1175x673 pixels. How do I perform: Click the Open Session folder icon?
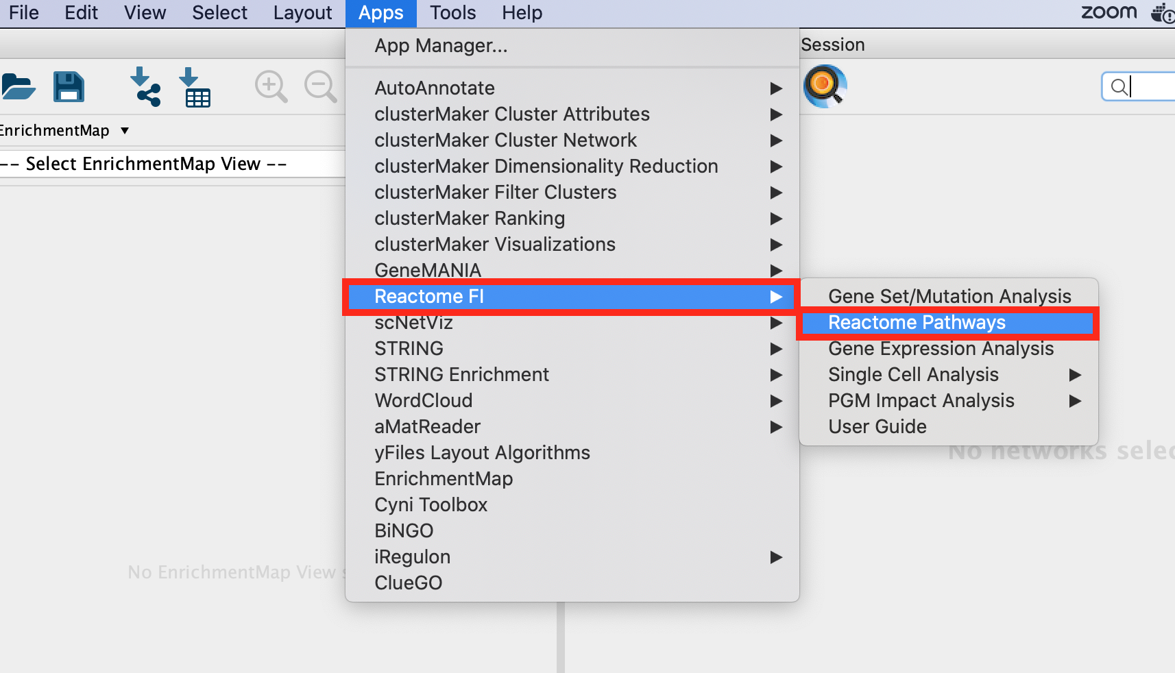(18, 87)
